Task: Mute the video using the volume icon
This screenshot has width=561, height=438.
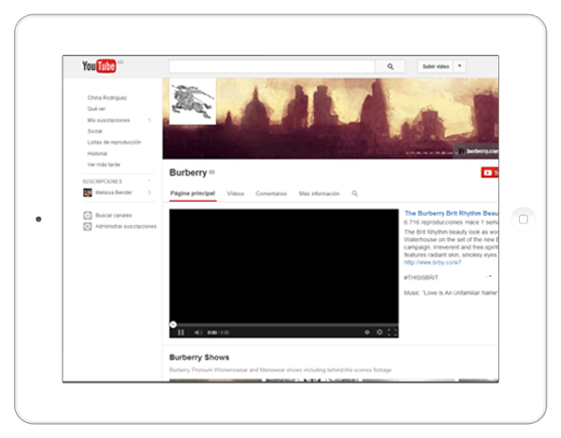Action: (198, 332)
